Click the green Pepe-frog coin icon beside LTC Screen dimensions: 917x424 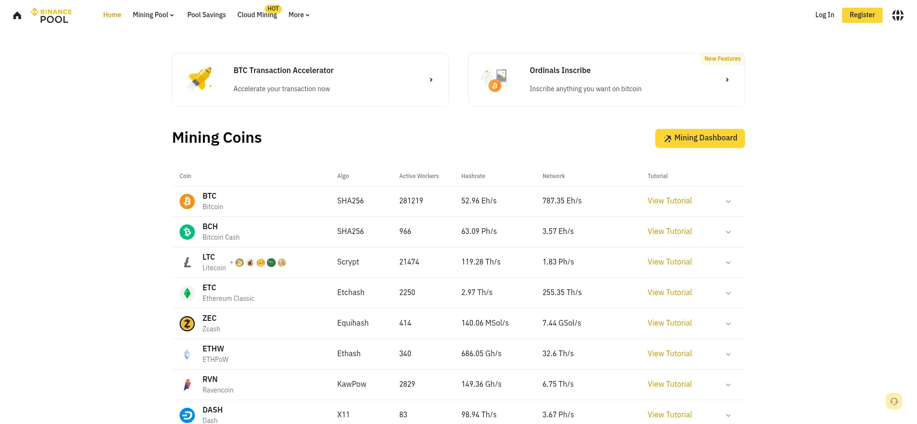(271, 263)
